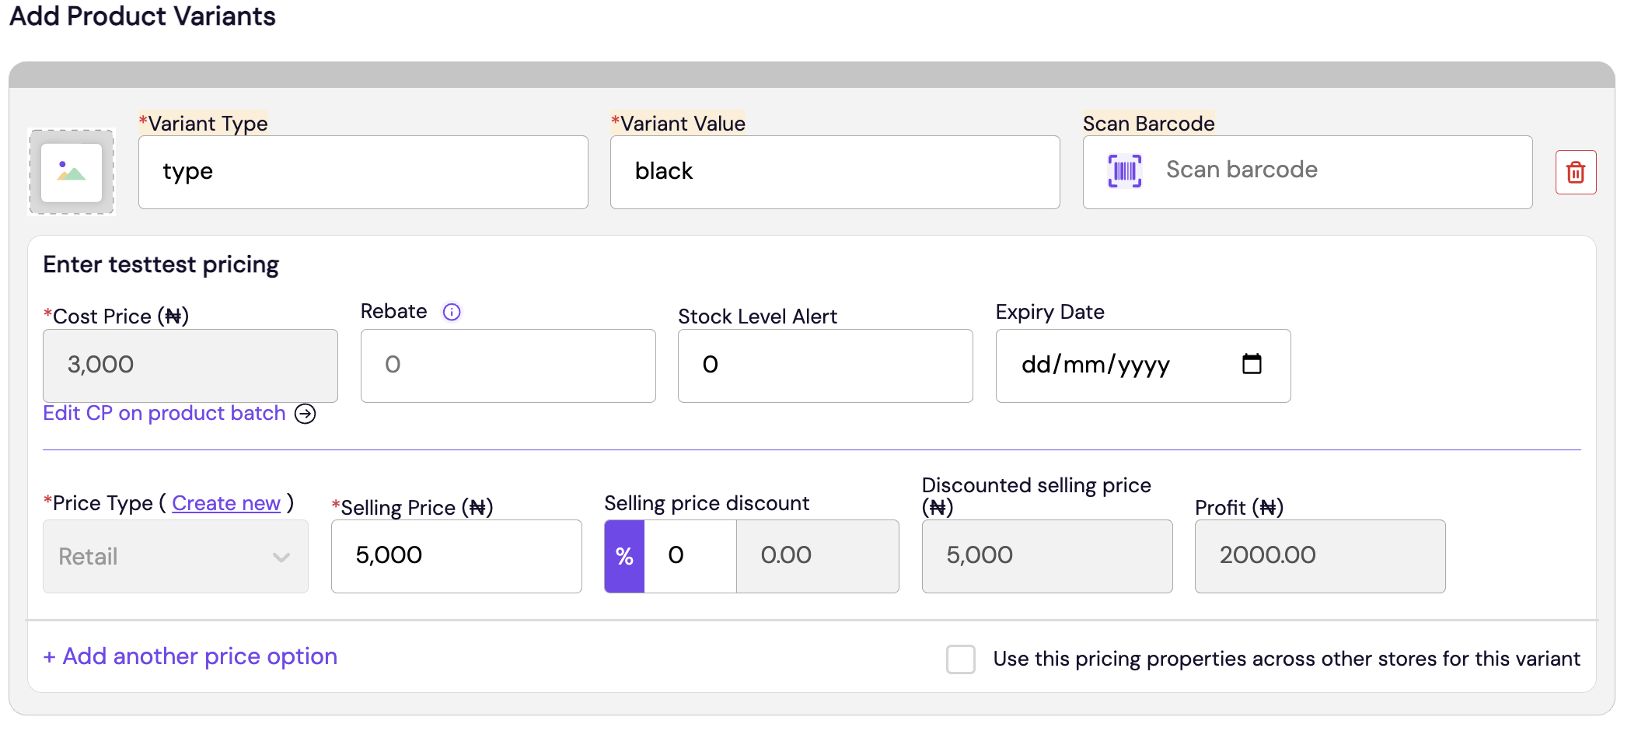Screen dimensions: 1631x731
Task: Click the Rebate input field
Action: (508, 365)
